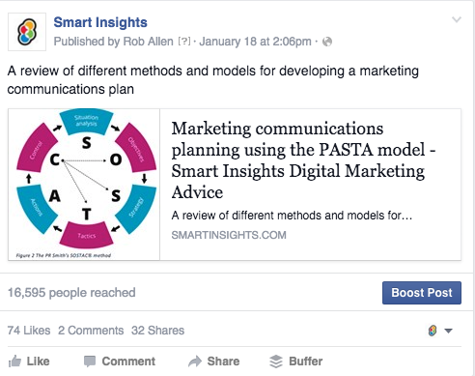Visit the SMARTINSIGHTS.COM domain link
Viewport: 475px width, 376px height.
point(229,235)
